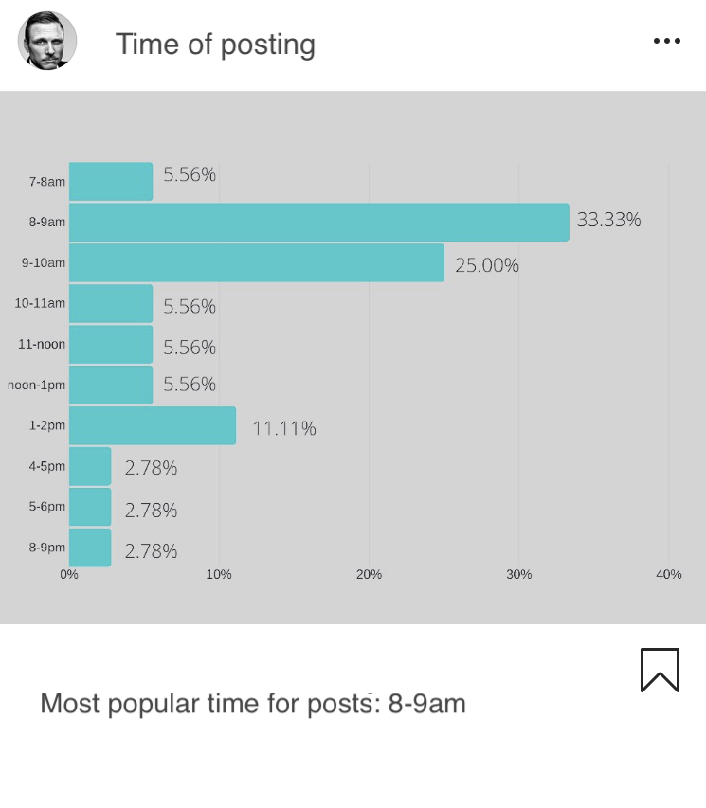
Task: Click the 8-9pm bar
Action: click(x=90, y=548)
